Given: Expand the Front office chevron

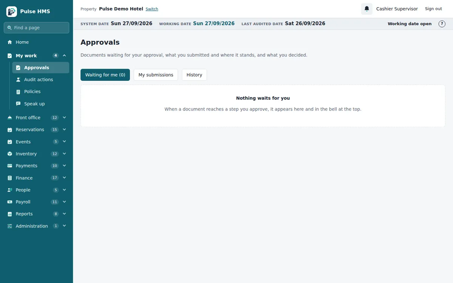Looking at the screenshot, I should pyautogui.click(x=64, y=118).
